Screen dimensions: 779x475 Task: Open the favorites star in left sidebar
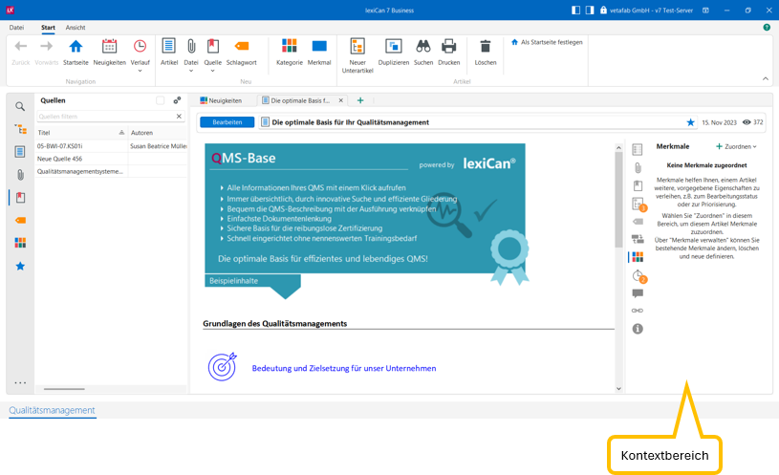point(20,266)
